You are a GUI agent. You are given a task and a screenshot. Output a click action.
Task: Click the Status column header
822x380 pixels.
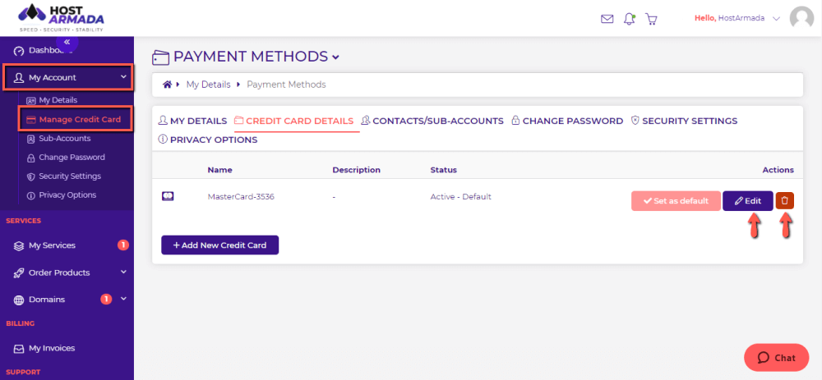coord(444,170)
